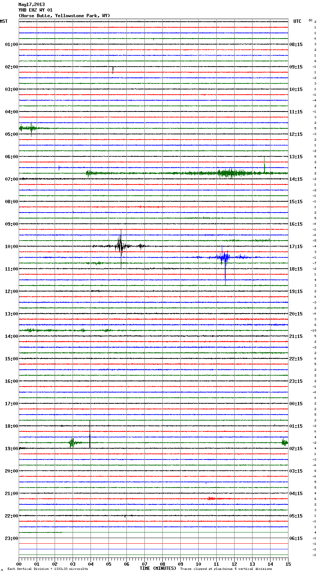Click the 06:15 UTC time label

click(x=296, y=538)
